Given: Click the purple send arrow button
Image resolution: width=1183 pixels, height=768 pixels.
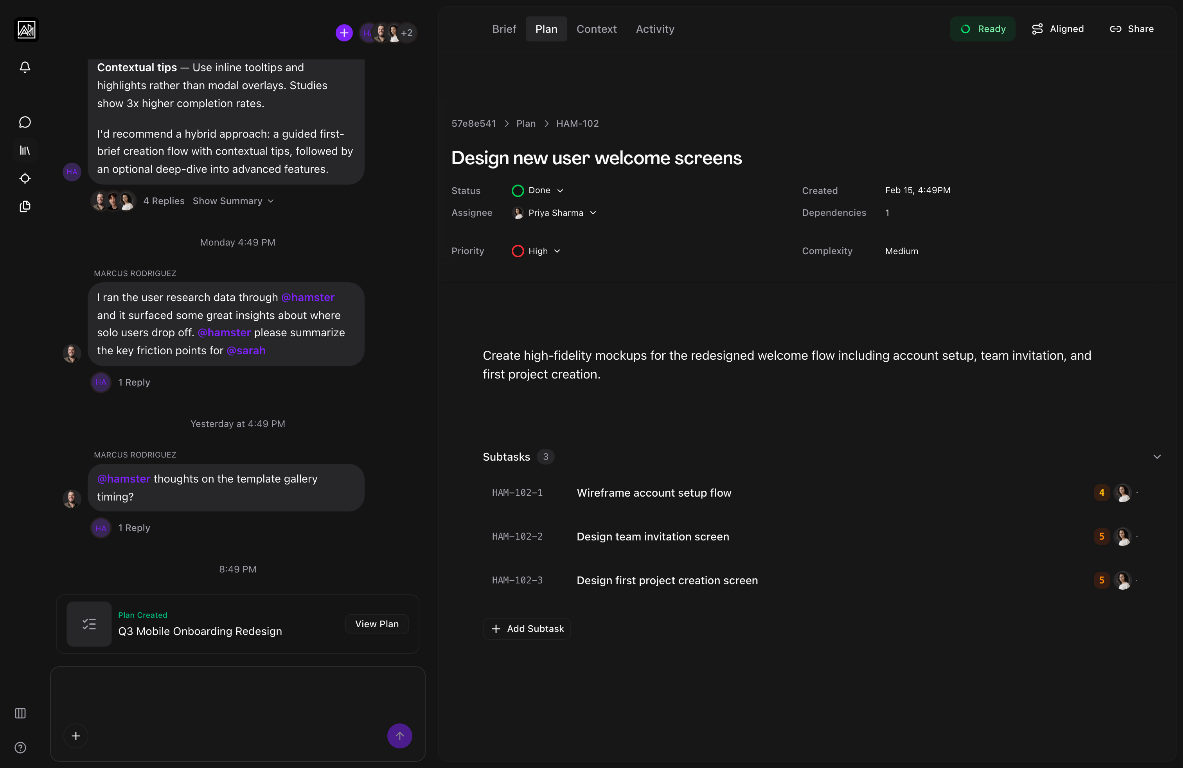Looking at the screenshot, I should 399,736.
